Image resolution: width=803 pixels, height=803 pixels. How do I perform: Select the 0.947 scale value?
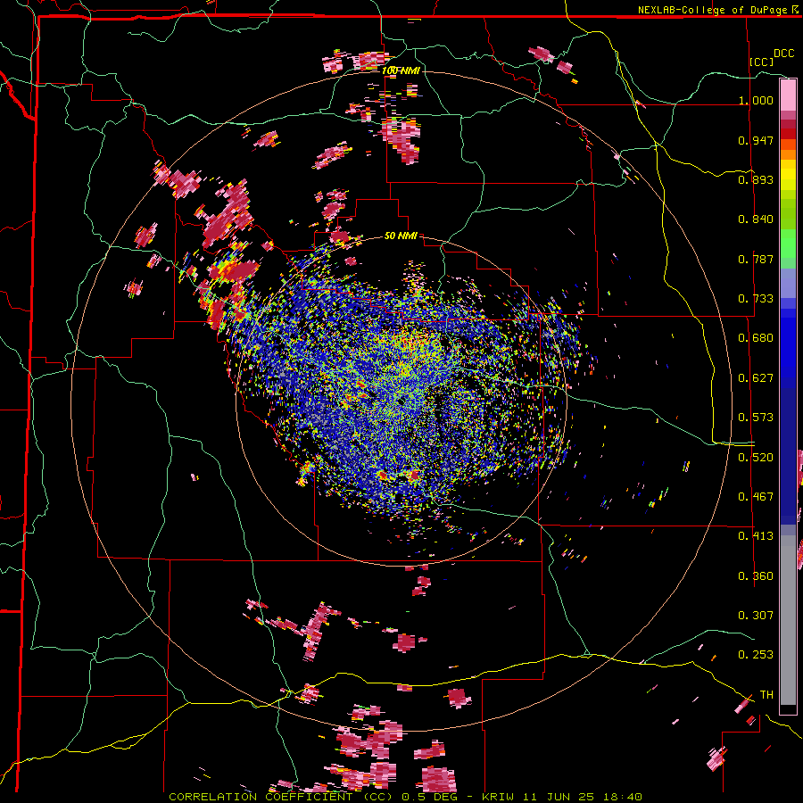pyautogui.click(x=756, y=140)
